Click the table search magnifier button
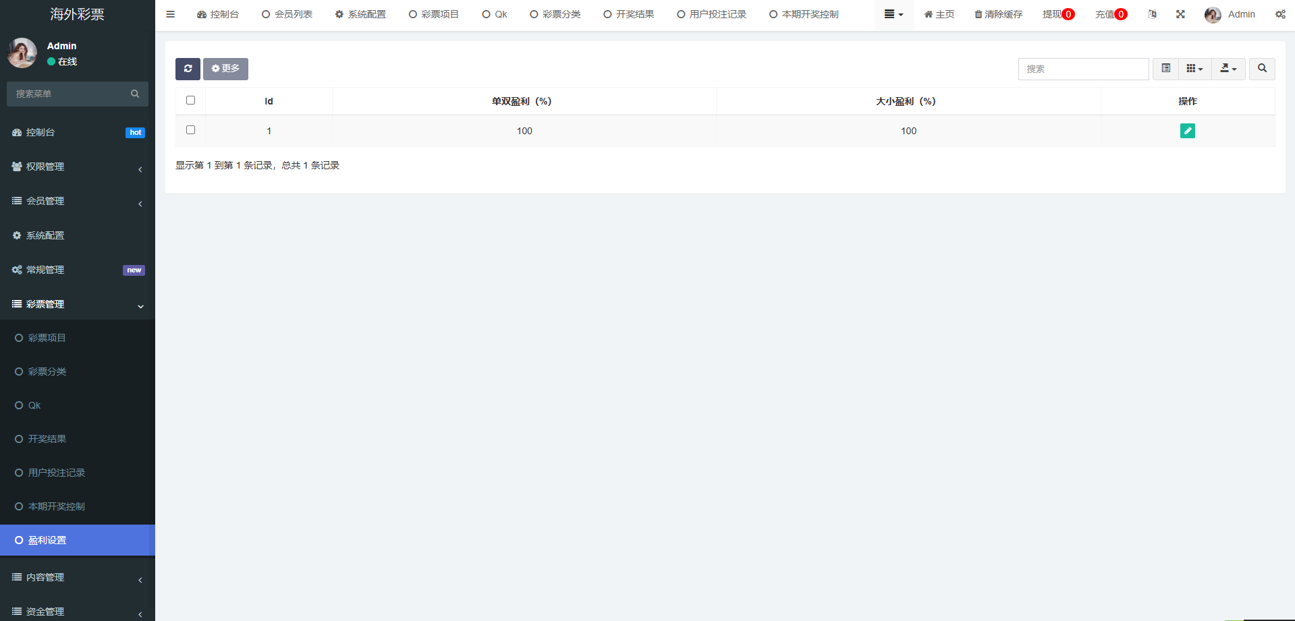The height and width of the screenshot is (621, 1295). [1262, 69]
